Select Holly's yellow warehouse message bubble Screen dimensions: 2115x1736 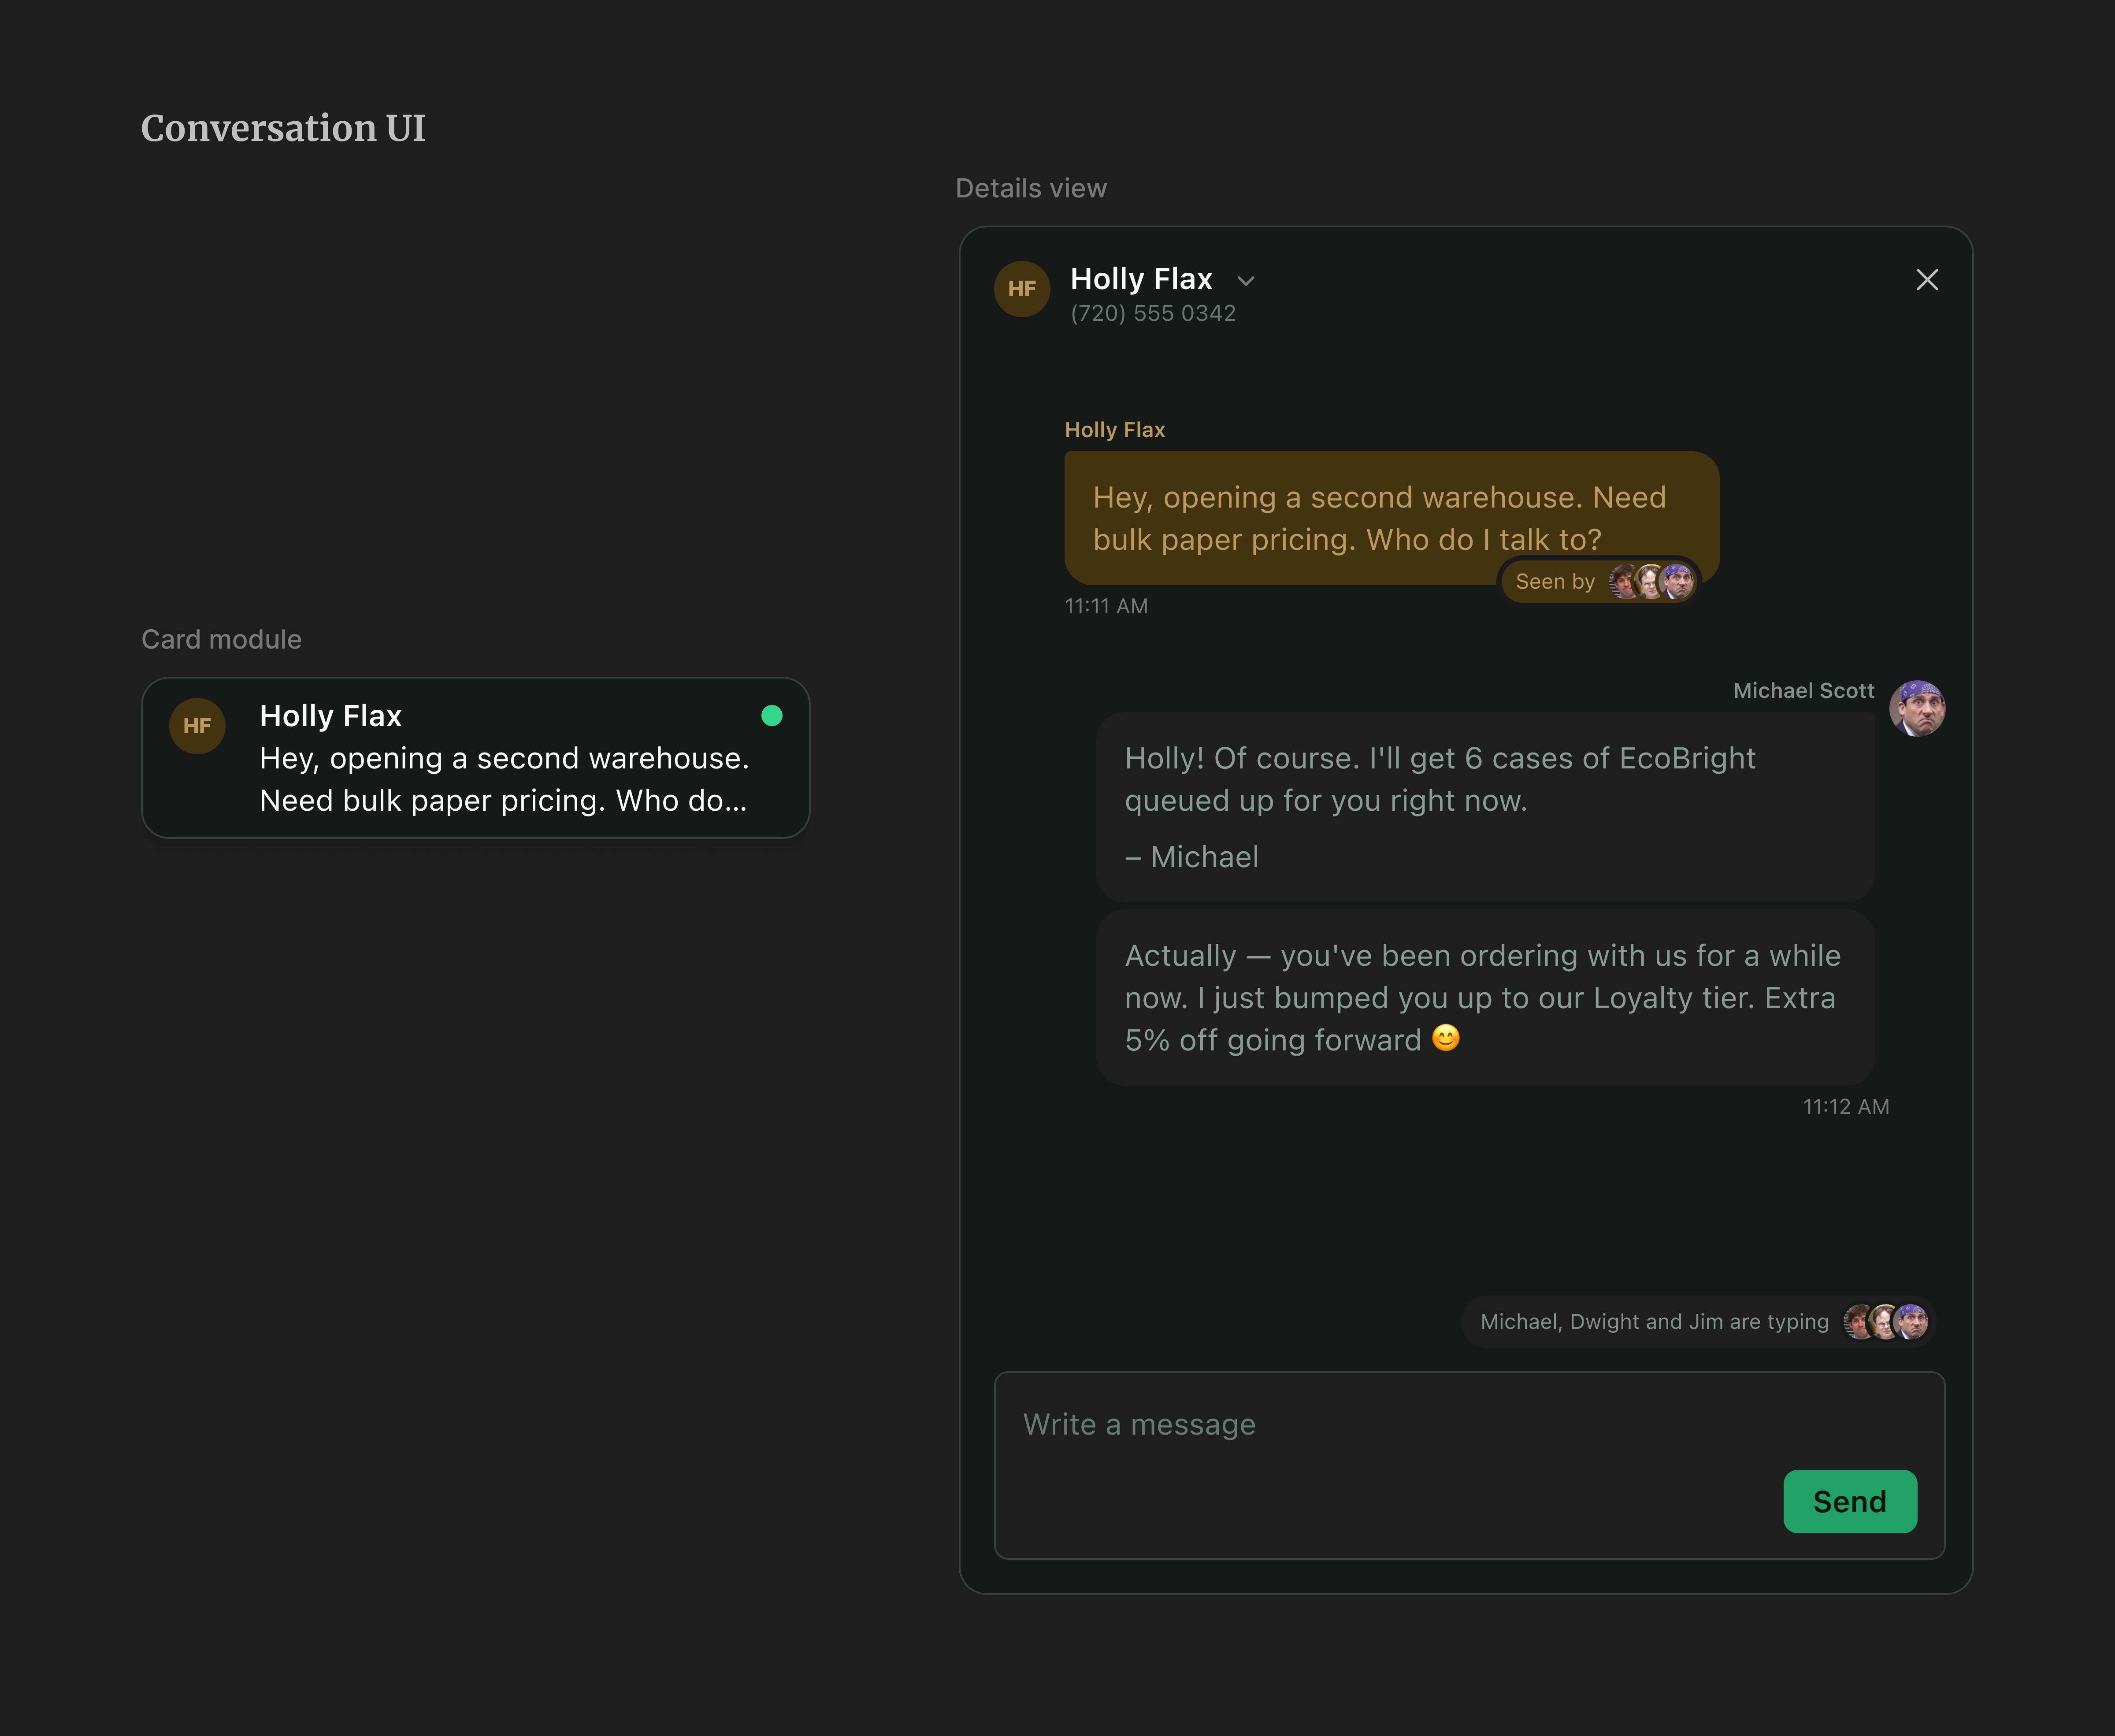(x=1391, y=518)
